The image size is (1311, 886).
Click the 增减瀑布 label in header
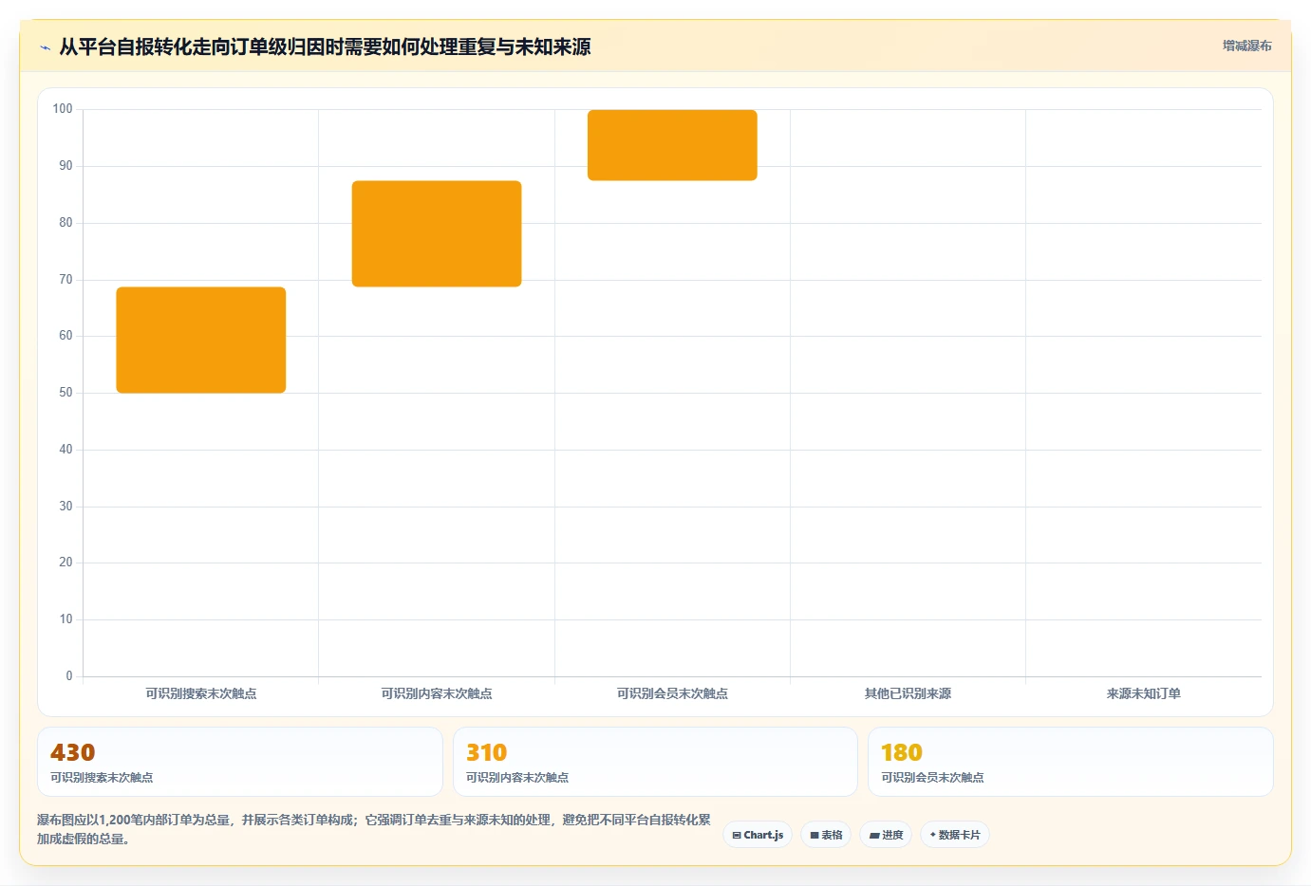[x=1246, y=46]
